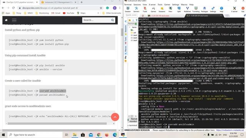Open Chrome's three-dot menu
The image size is (246, 138).
[x=120, y=8]
